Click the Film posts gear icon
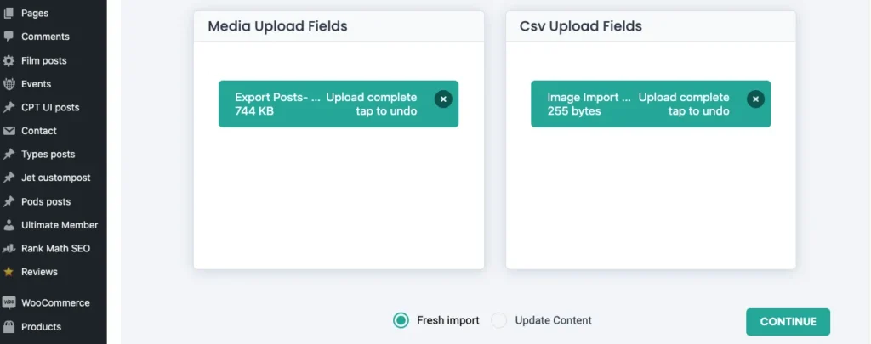The image size is (871, 344). (x=9, y=61)
